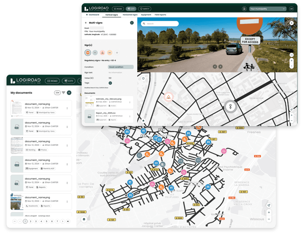The image size is (304, 235).
Task: Open the Horizontal signs tab
Action: [x=130, y=15]
